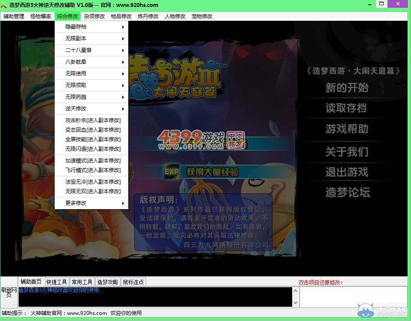Viewport: 411px width, 321px height.
Task: Click the app icon in the title bar
Action: pyautogui.click(x=3, y=5)
